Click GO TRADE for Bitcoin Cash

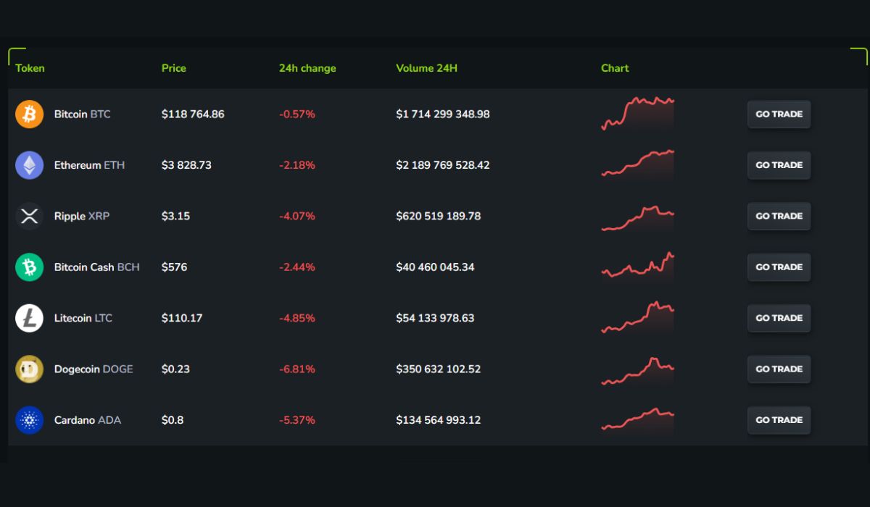pos(779,267)
